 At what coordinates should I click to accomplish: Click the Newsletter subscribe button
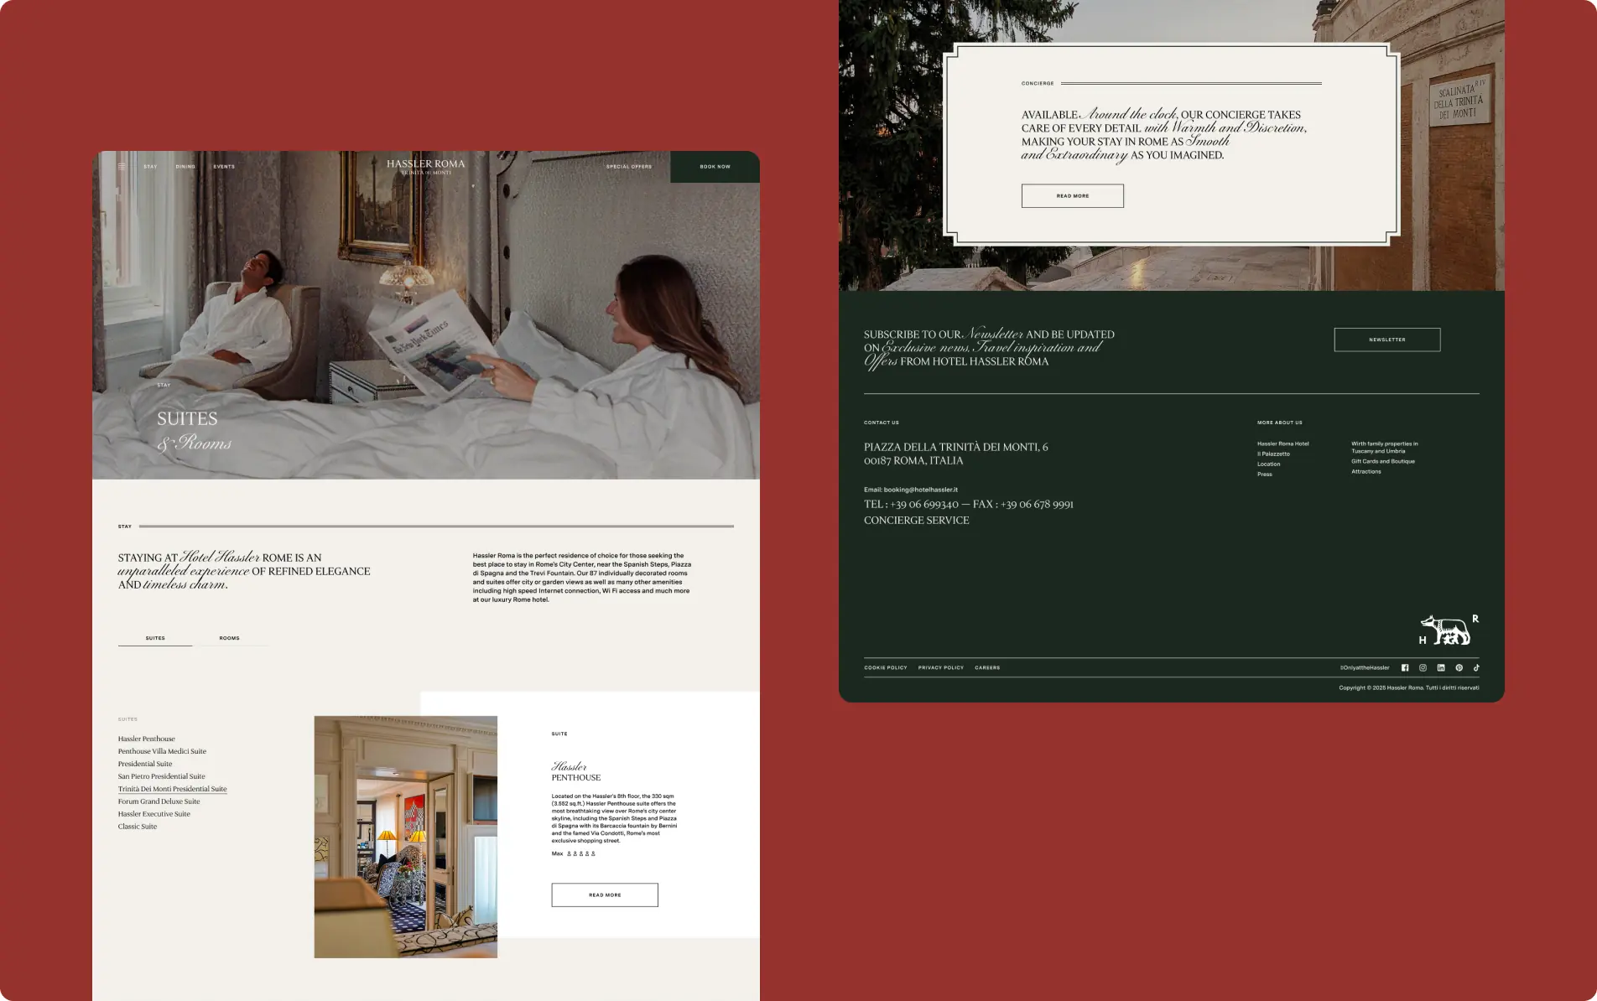click(1386, 340)
